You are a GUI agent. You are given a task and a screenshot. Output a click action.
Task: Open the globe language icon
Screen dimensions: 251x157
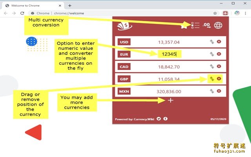pyautogui.click(x=218, y=25)
